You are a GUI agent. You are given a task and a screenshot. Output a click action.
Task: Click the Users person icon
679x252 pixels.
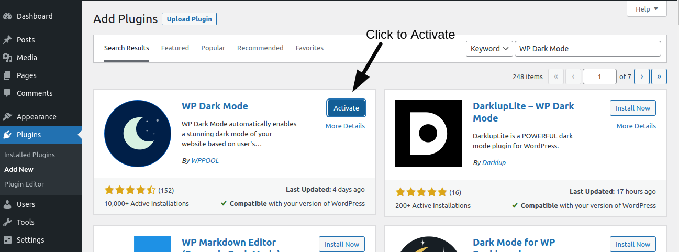tap(7, 204)
